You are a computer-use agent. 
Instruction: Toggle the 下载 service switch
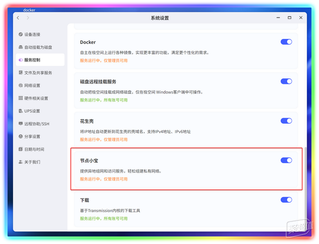pos(286,200)
